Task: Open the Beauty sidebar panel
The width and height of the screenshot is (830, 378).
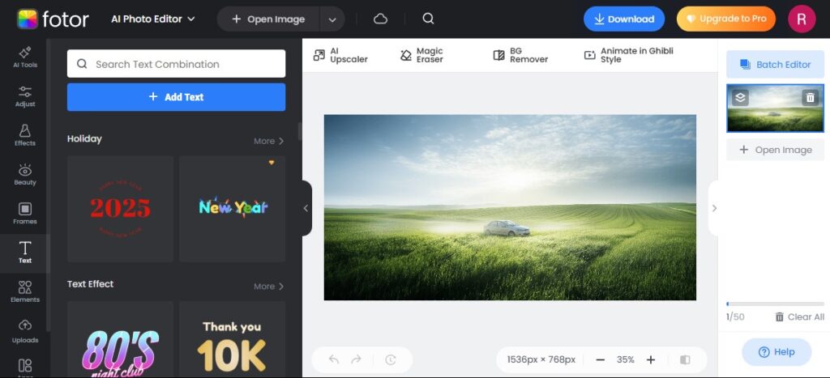Action: [25, 175]
